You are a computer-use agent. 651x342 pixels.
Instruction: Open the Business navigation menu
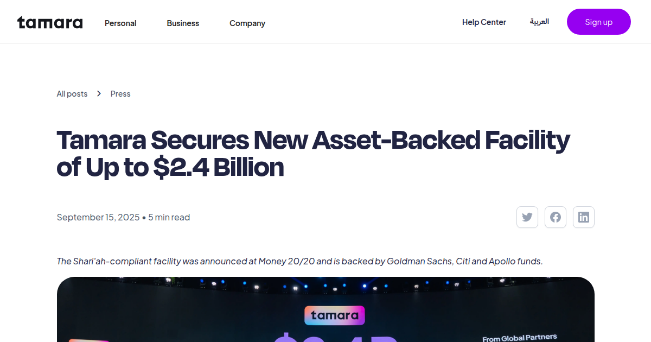tap(183, 23)
